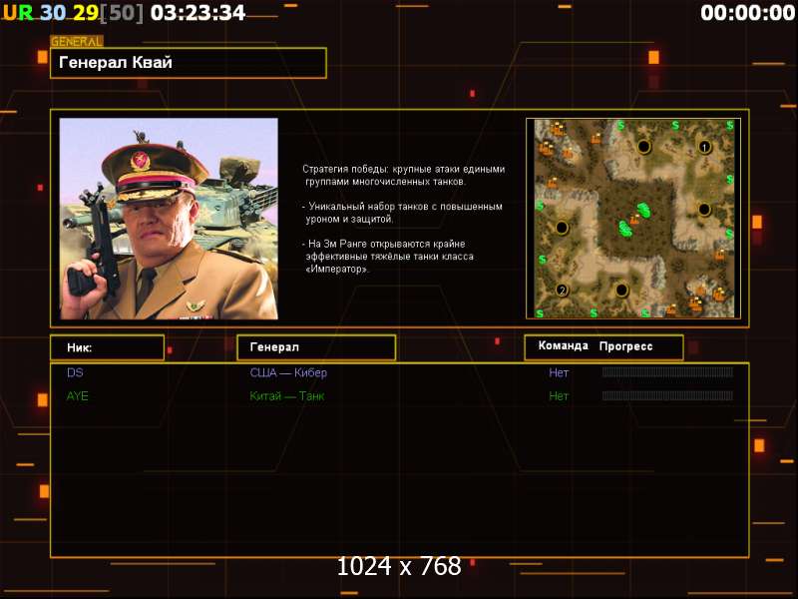The width and height of the screenshot is (798, 599).
Task: Click the «Команда» column header
Action: pos(564,345)
